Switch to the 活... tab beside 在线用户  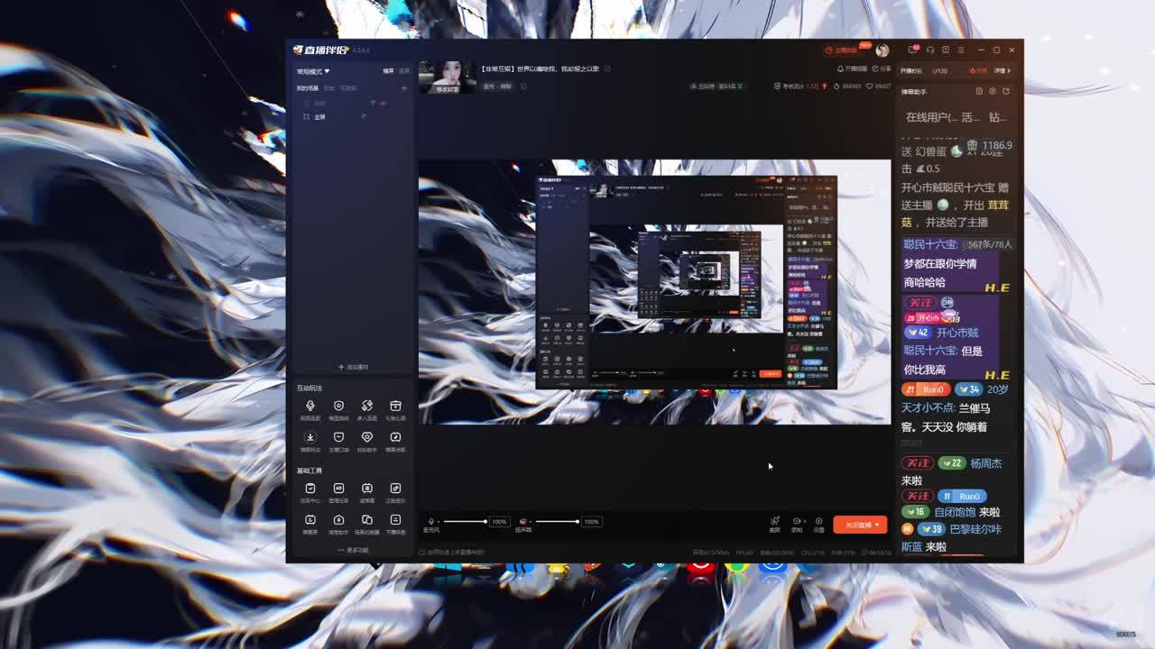pos(971,117)
